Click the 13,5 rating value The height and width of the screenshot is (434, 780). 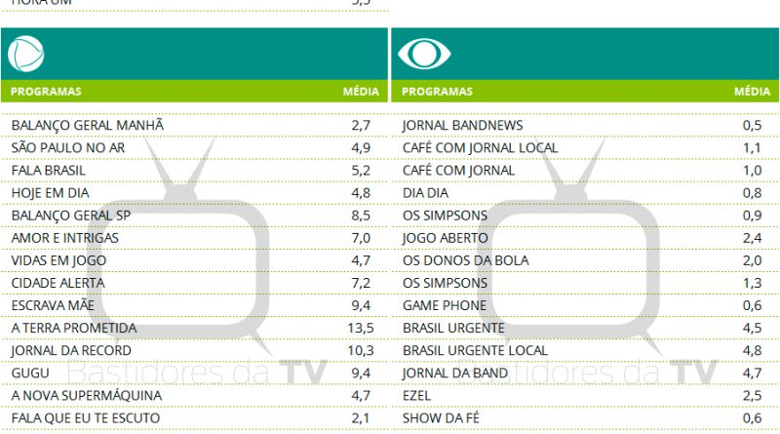(363, 327)
